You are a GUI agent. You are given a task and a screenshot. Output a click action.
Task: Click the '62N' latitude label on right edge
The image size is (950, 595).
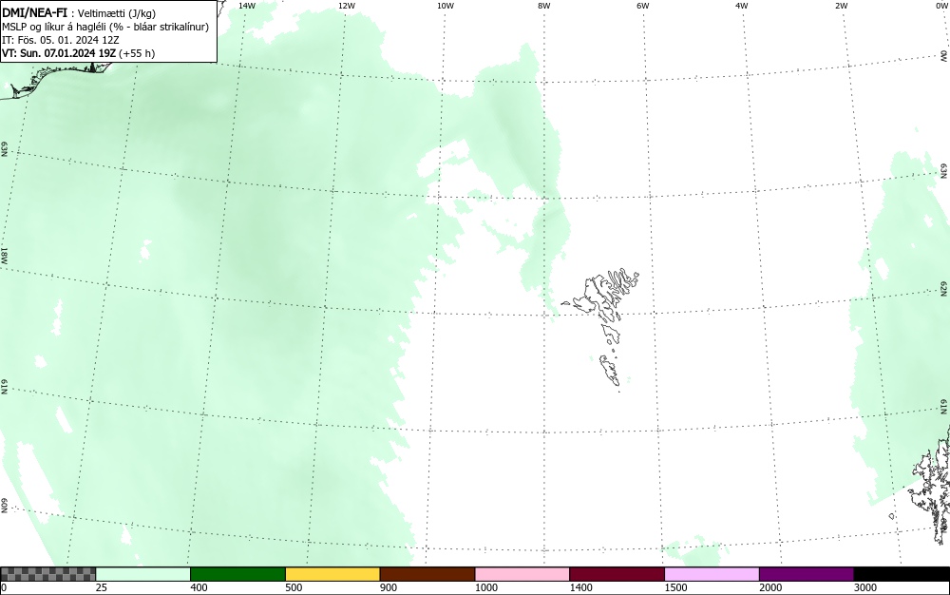pos(943,289)
